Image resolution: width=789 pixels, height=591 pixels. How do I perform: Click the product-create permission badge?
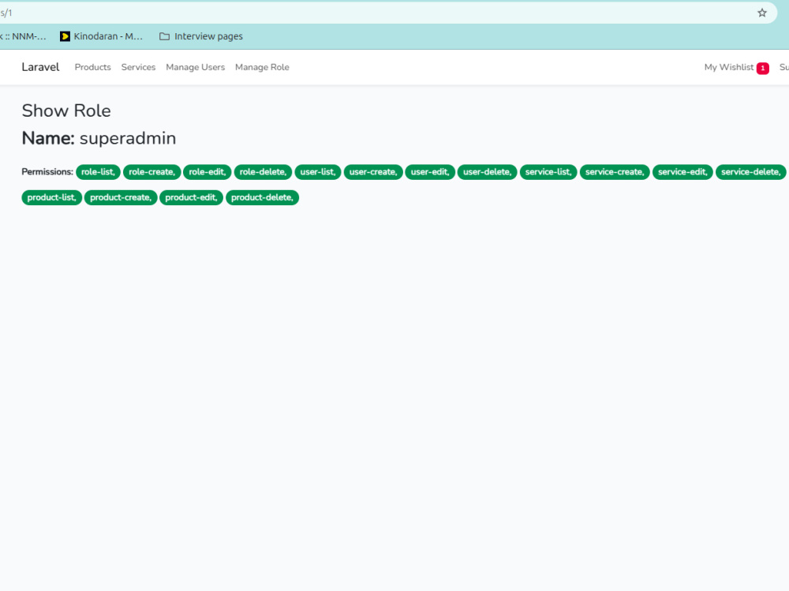[121, 198]
